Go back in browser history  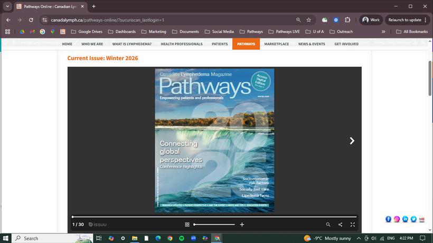coord(8,20)
